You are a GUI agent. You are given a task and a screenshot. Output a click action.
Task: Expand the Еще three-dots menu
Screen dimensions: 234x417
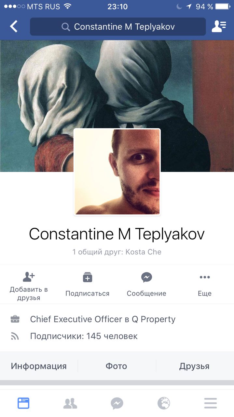point(205,277)
